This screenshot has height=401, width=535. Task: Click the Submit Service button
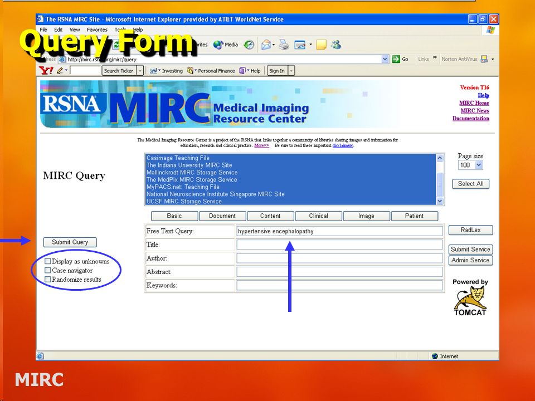[x=470, y=250]
